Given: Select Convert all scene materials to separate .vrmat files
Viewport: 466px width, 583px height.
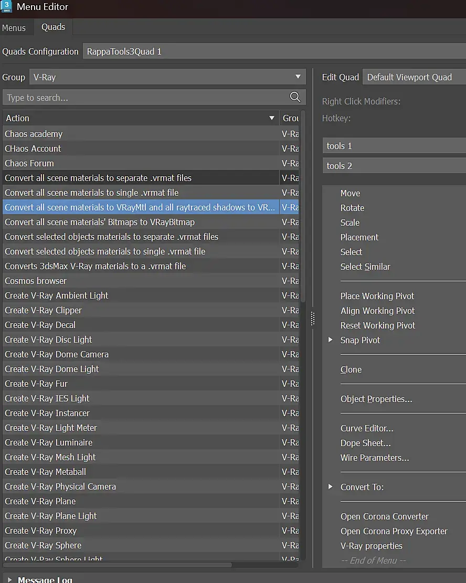Looking at the screenshot, I should 151,178.
